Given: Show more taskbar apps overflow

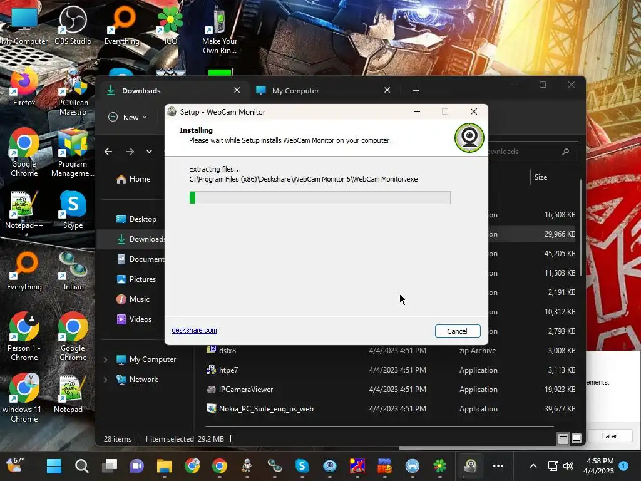Looking at the screenshot, I should (498, 466).
